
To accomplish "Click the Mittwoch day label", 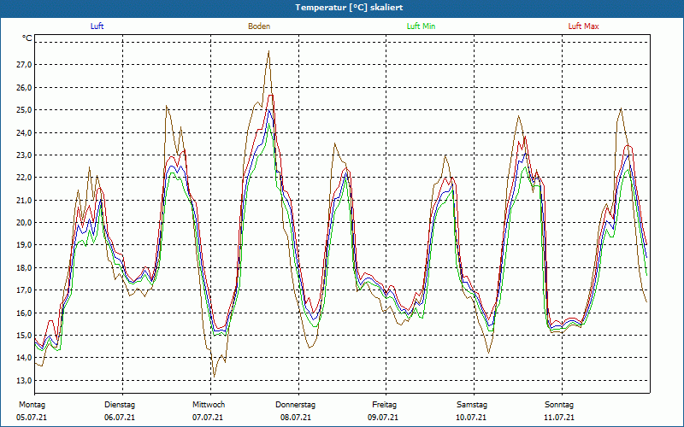I will pos(209,405).
